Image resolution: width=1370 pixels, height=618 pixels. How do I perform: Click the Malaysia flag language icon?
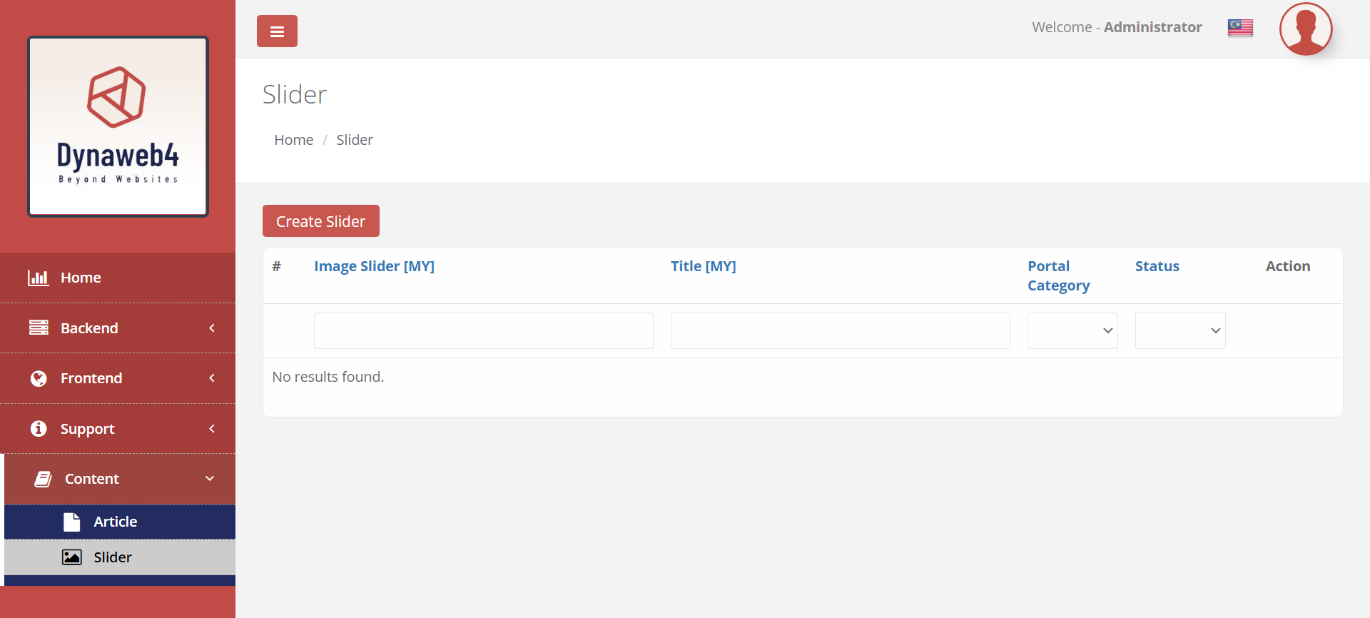[1240, 28]
